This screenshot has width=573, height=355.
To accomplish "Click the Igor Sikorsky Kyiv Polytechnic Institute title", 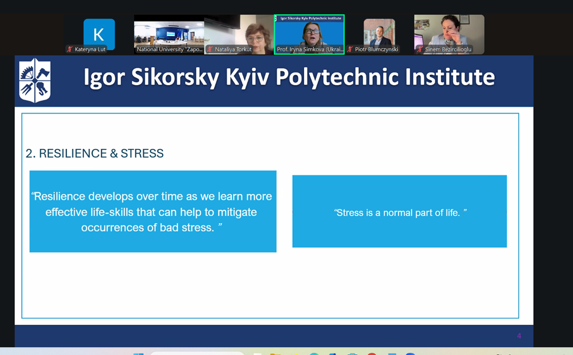I will point(289,78).
